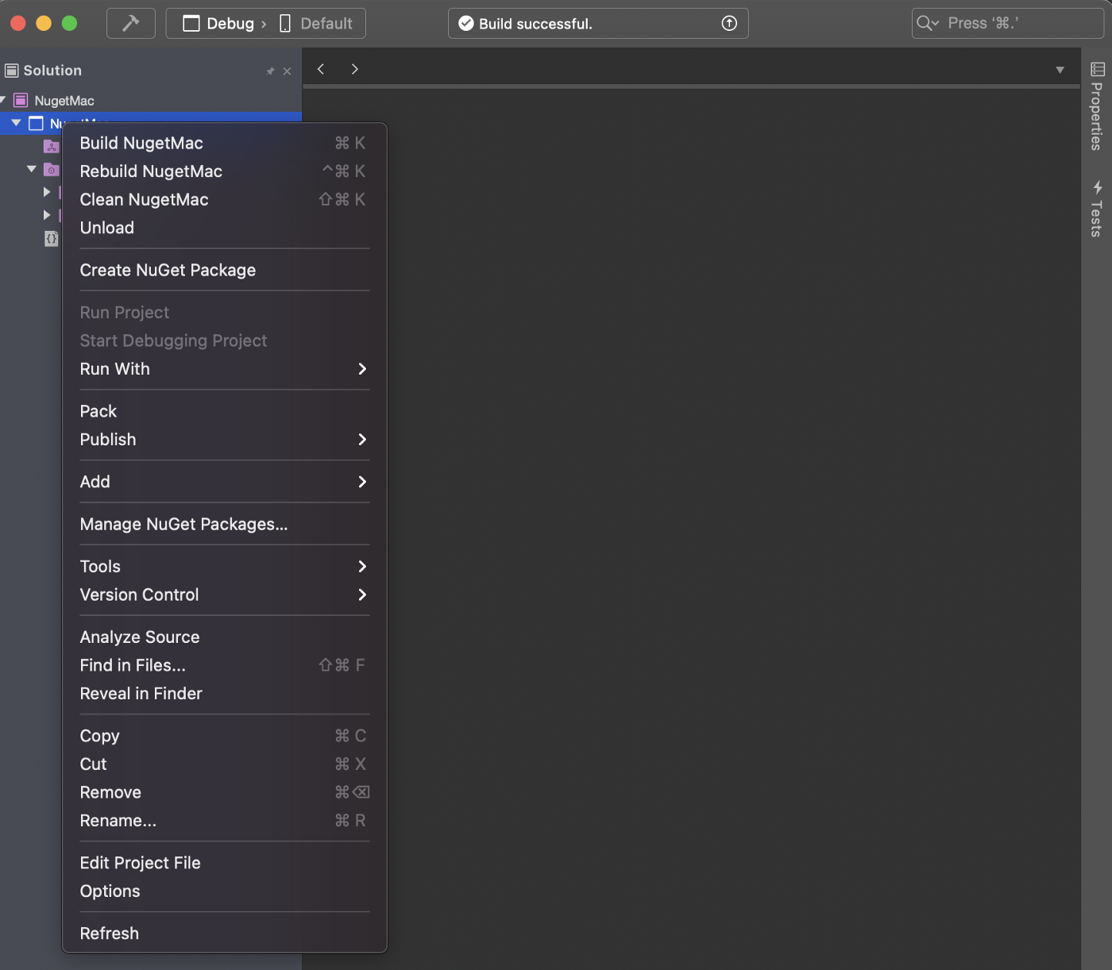1112x970 pixels.
Task: Choose Remove in the context menu
Action: [225, 792]
